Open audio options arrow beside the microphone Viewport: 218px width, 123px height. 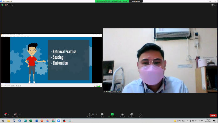coord(9,114)
